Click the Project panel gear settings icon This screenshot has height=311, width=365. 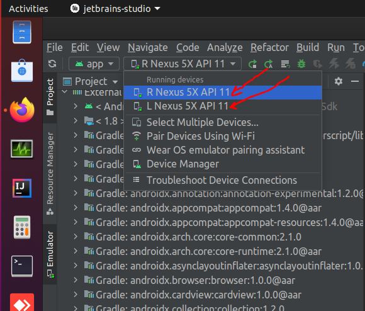[x=339, y=81]
